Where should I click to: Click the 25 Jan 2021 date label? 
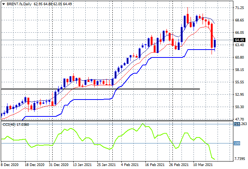point(106,165)
